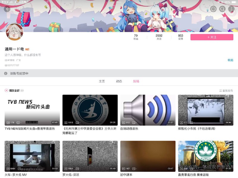
Task: Tap the play count 167 on 初中課本
Action: (128, 169)
